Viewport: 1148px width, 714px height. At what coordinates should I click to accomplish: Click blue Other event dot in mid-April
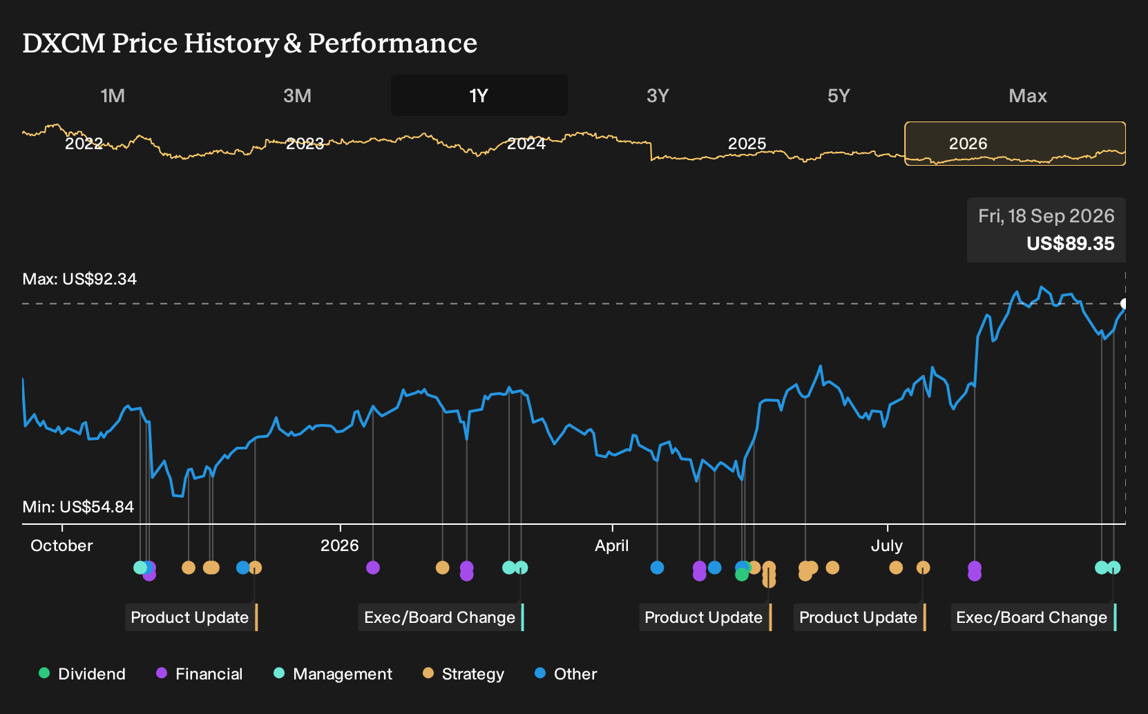[x=658, y=568]
